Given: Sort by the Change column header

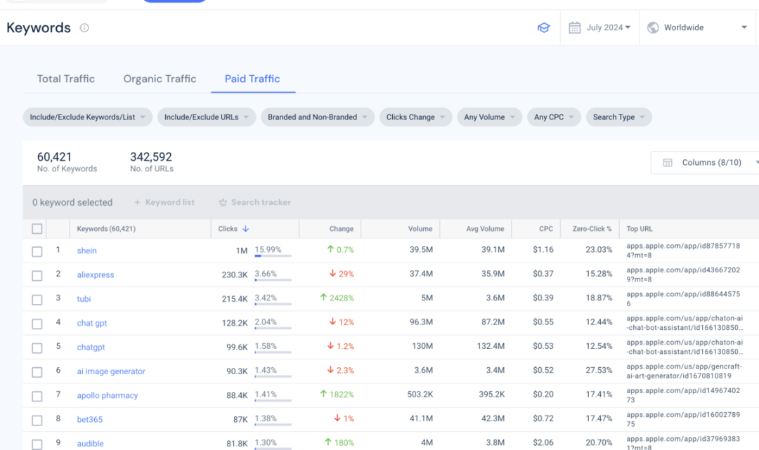Looking at the screenshot, I should tap(342, 229).
